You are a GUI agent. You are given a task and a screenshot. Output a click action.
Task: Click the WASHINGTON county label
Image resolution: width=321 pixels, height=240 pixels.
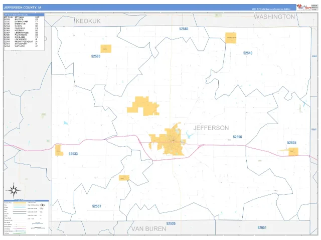tap(274, 16)
